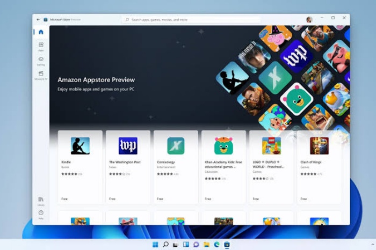Open File Explorer from the taskbar

coord(206,245)
